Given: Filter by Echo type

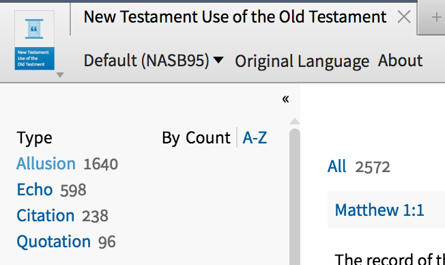Looking at the screenshot, I should (35, 189).
